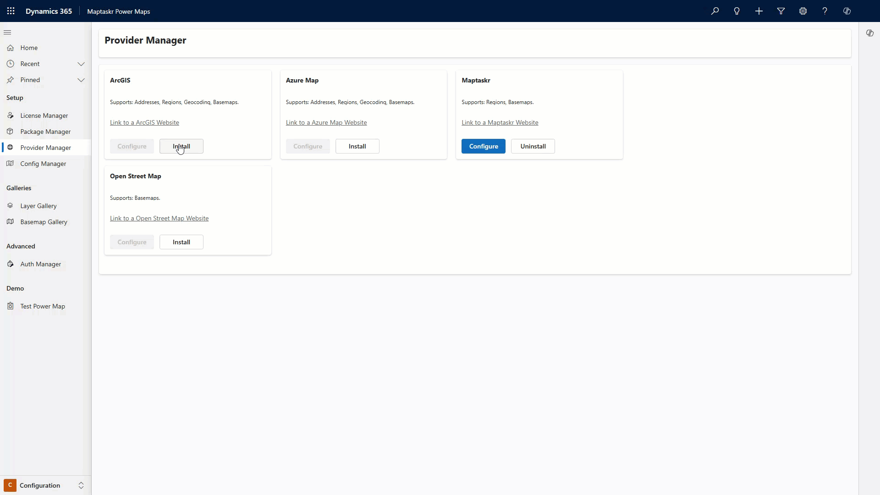Open the settings gear icon
This screenshot has width=880, height=495.
point(803,11)
